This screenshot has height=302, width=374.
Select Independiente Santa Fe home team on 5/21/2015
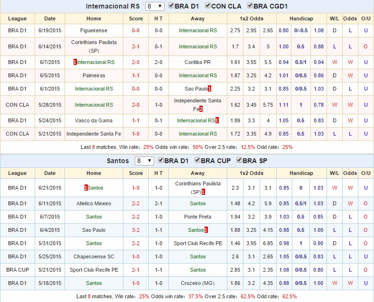[x=94, y=134]
